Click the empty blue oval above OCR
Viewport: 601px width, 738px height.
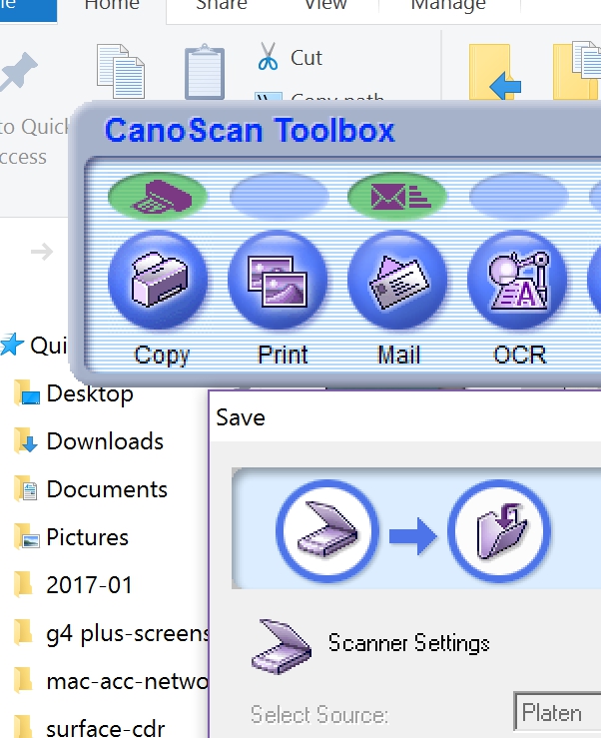click(519, 196)
